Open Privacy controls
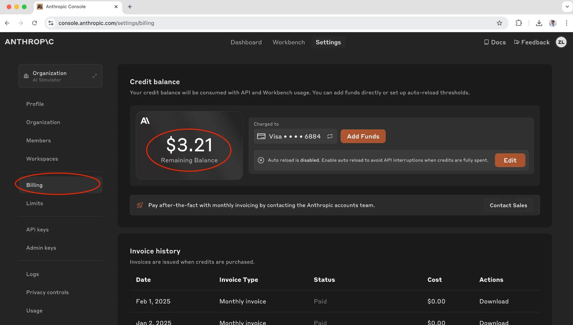The height and width of the screenshot is (325, 573). coord(47,292)
